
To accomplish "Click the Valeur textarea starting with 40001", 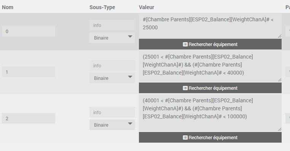I will pyautogui.click(x=210, y=113).
